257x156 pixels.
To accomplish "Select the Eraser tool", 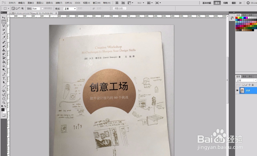I will click(x=4, y=58).
